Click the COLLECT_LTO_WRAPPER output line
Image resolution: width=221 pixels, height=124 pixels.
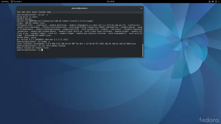pyautogui.click(x=55, y=21)
